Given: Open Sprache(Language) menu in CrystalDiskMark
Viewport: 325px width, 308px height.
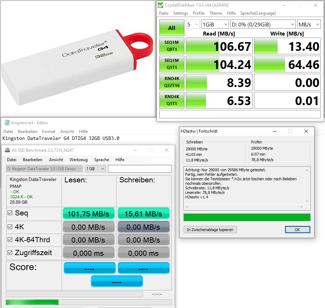Looking at the screenshot, I should tap(258, 13).
